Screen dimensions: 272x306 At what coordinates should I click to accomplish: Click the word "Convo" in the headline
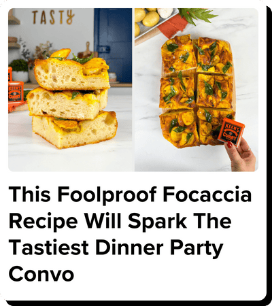pyautogui.click(x=41, y=273)
